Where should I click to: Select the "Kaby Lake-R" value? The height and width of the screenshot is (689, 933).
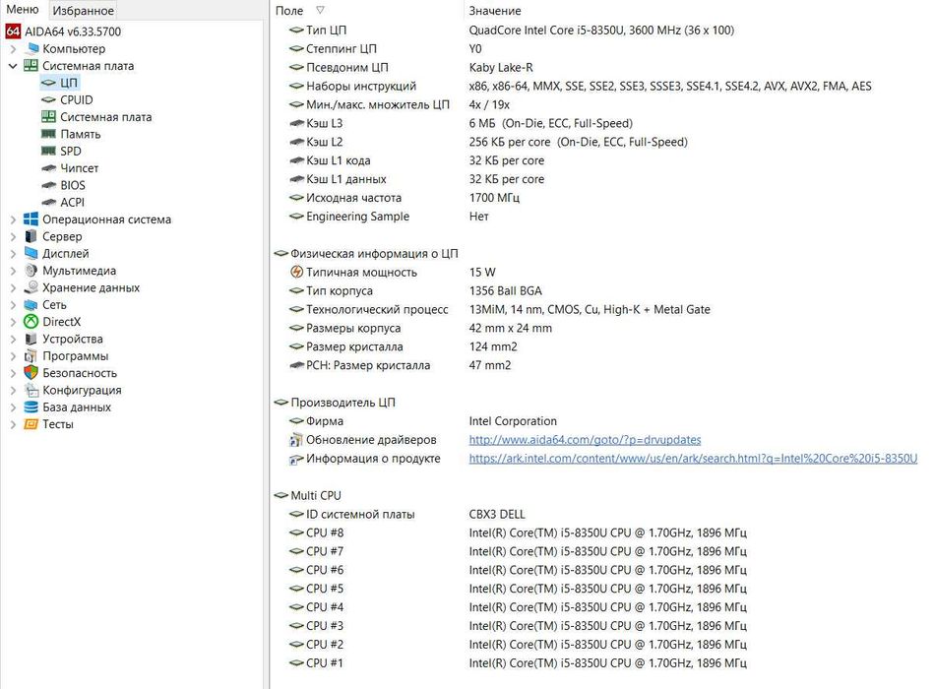coord(500,67)
